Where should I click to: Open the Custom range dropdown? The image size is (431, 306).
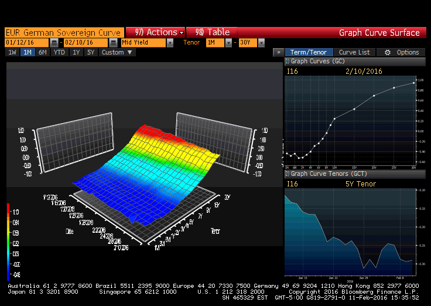117,52
